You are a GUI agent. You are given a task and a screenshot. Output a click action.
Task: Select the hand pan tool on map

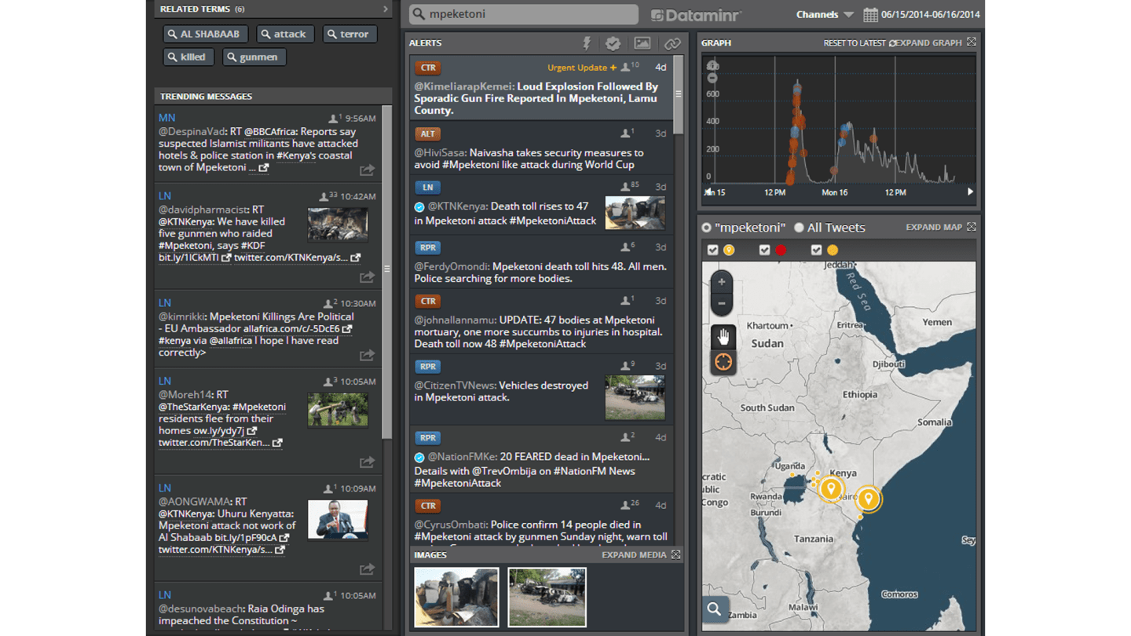click(723, 337)
